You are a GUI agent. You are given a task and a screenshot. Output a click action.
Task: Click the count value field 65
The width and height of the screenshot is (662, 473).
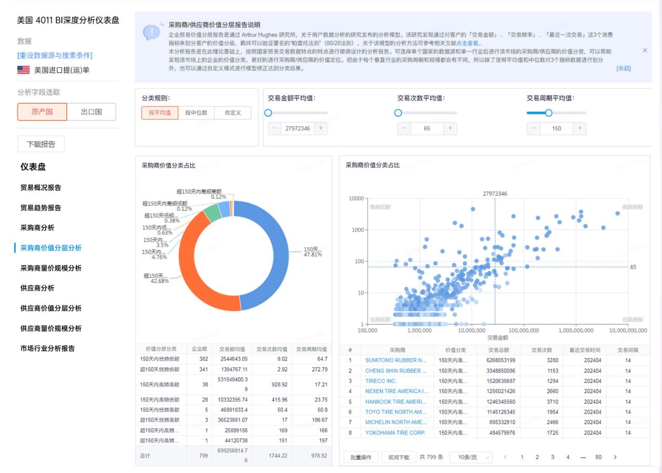click(x=427, y=128)
